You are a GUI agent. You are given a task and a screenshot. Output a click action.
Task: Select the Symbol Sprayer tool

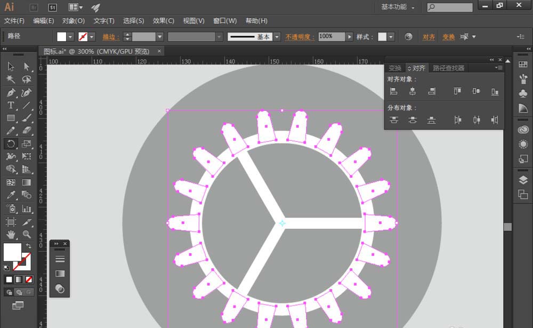(11, 209)
